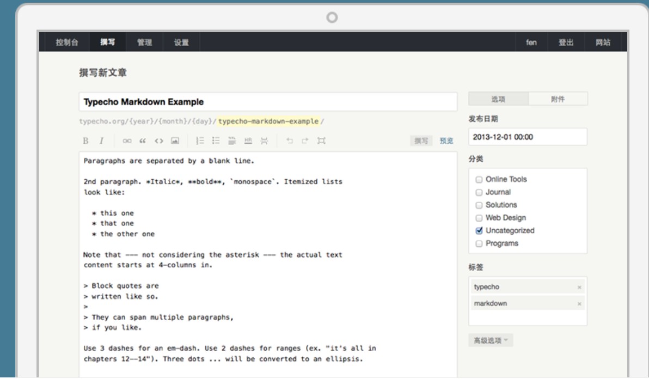This screenshot has width=649, height=379.
Task: Click the 'Paragraphs are separated' first line
Action: coord(169,161)
